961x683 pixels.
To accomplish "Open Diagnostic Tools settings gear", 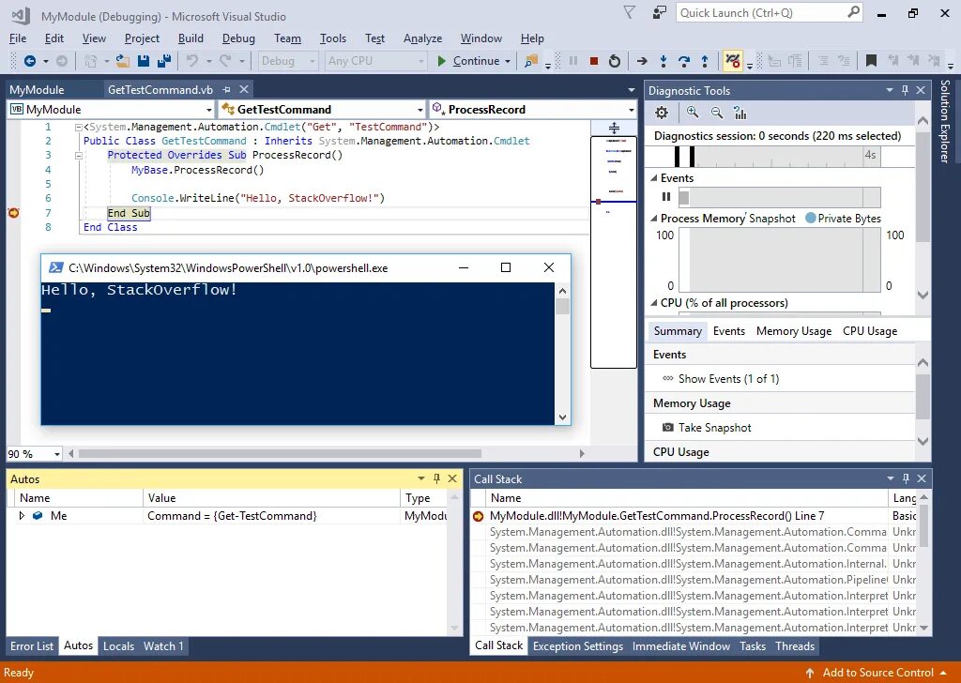I will [662, 113].
